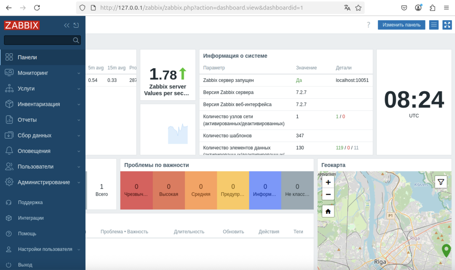Click the Интеграции cube icon
Image resolution: width=455 pixels, height=270 pixels.
pos(9,218)
